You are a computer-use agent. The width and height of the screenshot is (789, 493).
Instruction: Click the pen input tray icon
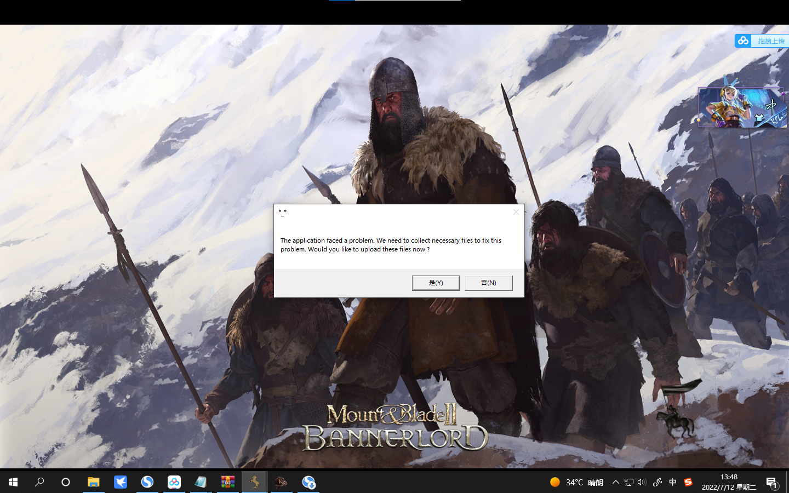(658, 482)
